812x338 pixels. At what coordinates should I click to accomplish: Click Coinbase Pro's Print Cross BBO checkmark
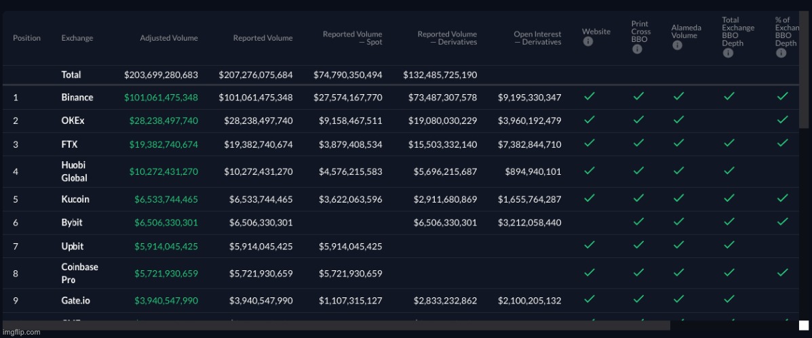pos(640,272)
